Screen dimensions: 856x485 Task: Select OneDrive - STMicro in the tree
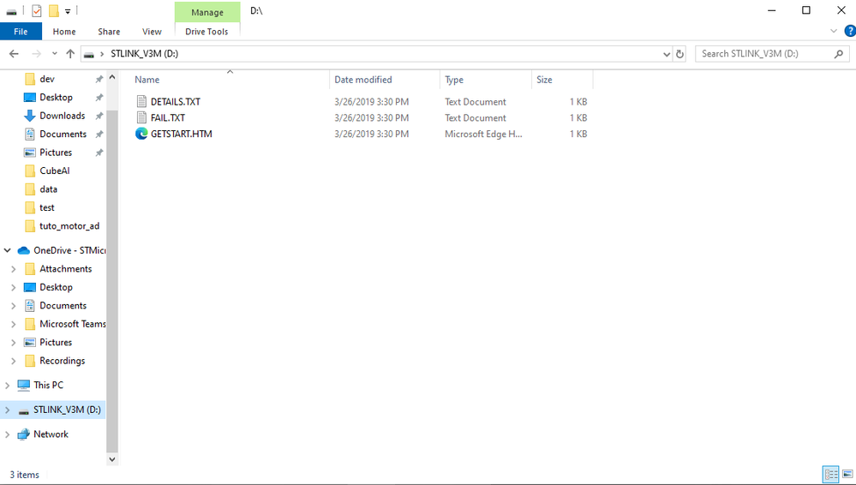[x=69, y=251]
